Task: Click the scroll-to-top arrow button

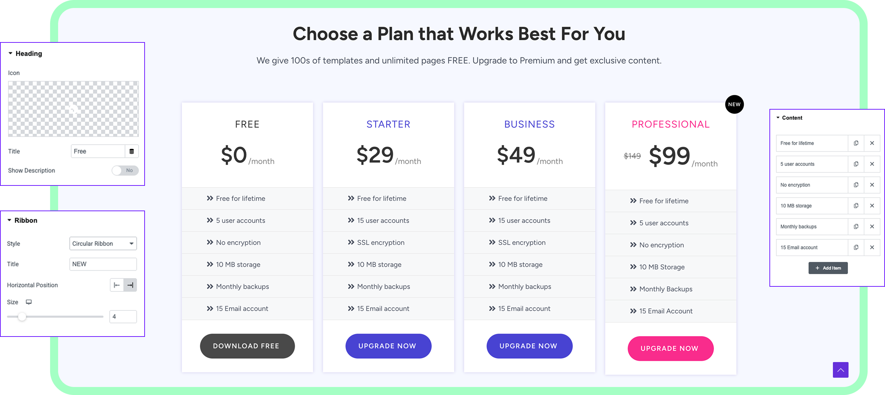Action: 840,370
